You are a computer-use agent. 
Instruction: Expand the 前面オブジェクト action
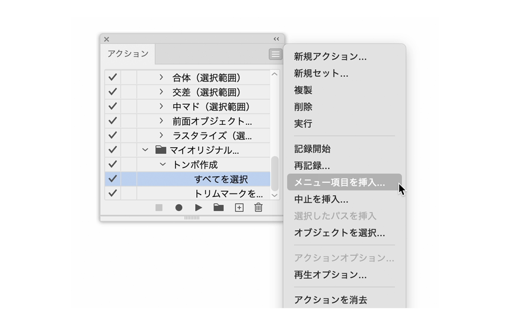pyautogui.click(x=161, y=121)
